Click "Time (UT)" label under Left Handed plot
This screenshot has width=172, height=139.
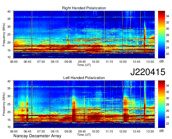click(84, 135)
